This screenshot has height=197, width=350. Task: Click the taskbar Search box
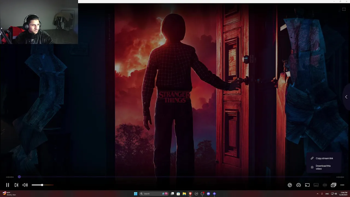[154, 194]
